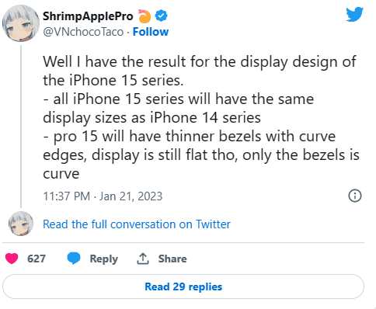Click the thread line under the avatar
This screenshot has height=309, width=376.
pos(21,127)
